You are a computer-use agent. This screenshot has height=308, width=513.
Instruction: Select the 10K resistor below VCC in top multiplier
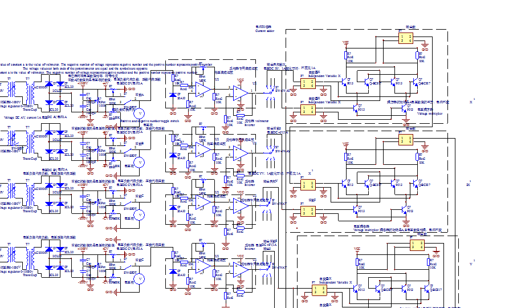click(346, 55)
